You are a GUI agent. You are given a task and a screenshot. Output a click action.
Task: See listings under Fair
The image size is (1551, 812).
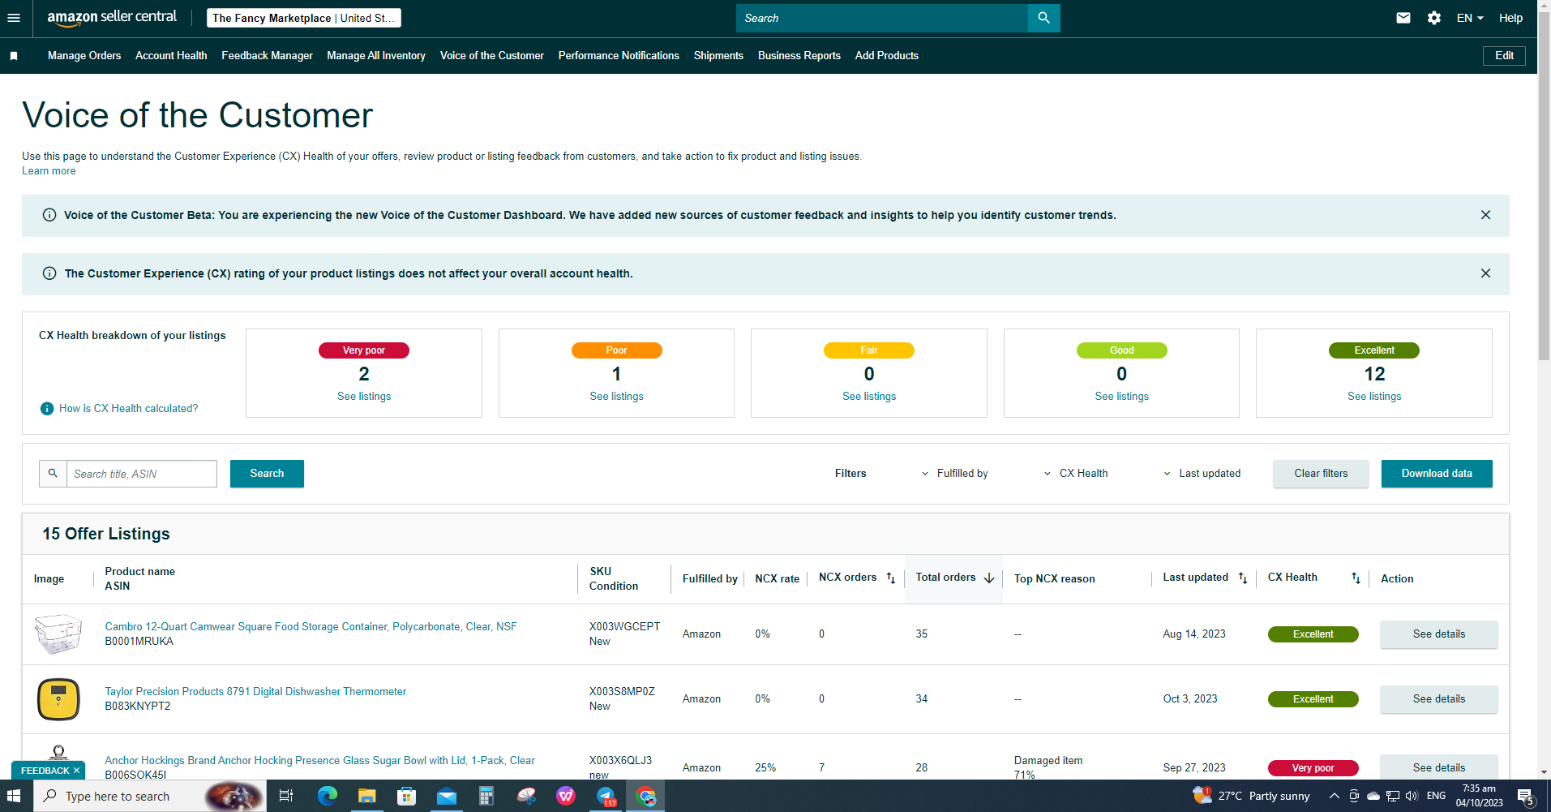coord(869,397)
